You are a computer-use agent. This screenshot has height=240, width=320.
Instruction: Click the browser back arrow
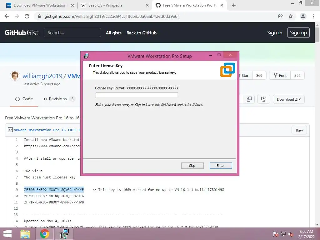click(7, 16)
